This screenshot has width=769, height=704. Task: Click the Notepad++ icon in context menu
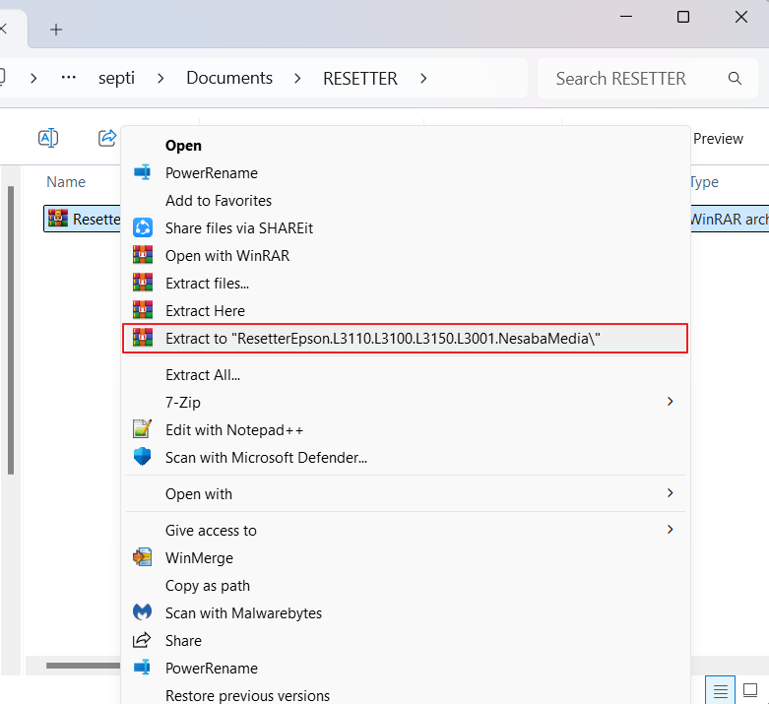(143, 429)
